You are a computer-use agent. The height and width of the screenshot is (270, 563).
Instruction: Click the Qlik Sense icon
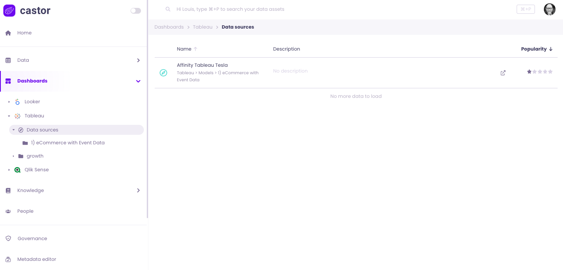click(x=17, y=170)
